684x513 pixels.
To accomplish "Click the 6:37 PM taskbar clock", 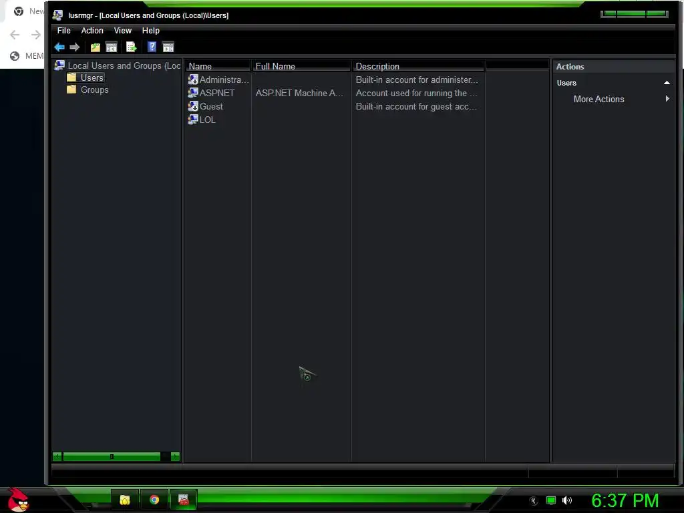I will [x=625, y=500].
